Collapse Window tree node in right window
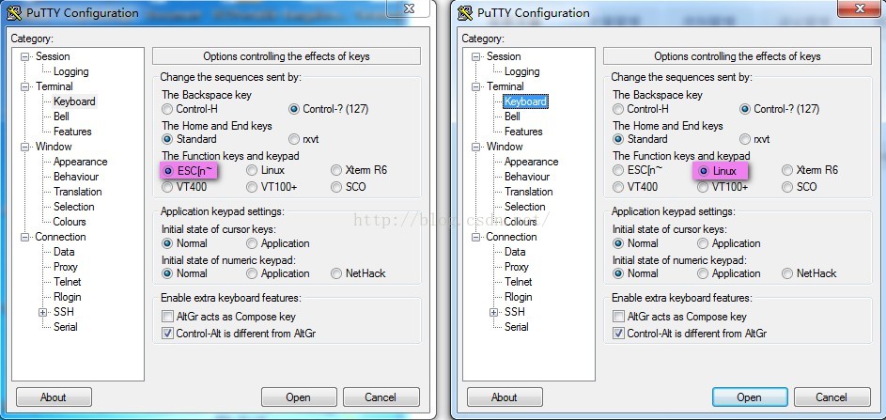This screenshot has height=420, width=886. coord(475,147)
